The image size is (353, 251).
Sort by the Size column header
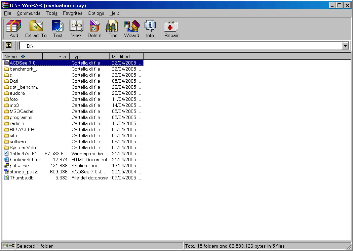(56, 56)
